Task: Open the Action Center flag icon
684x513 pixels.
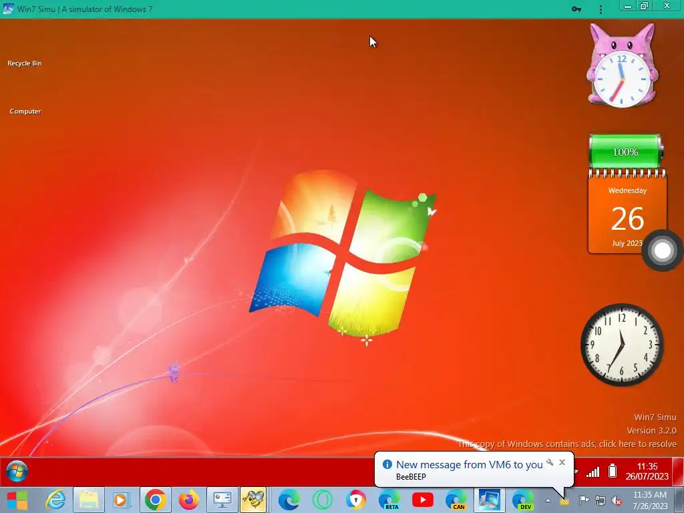Action: (584, 500)
